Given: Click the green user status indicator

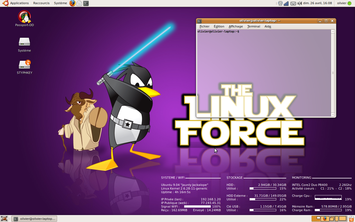Looking at the screenshot, I should point(349,3).
